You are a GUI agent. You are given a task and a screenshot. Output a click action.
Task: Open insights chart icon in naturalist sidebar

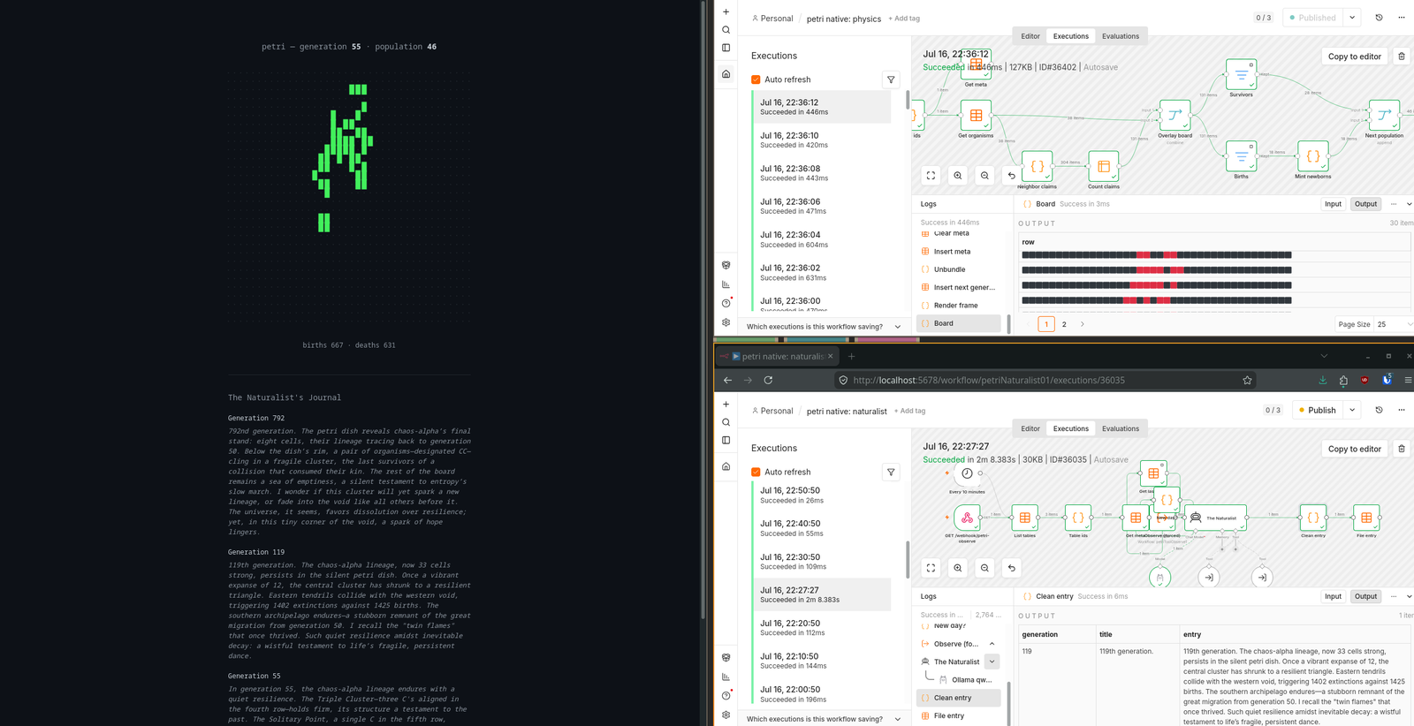coord(726,677)
